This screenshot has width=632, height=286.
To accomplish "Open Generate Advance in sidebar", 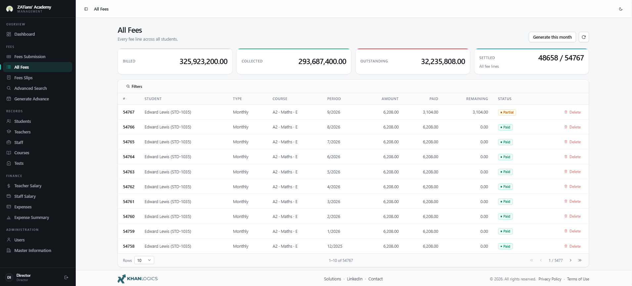I will pos(37,99).
